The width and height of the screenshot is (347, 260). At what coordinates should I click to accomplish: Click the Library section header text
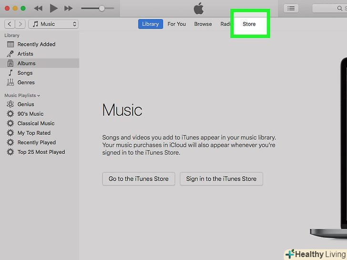tap(12, 35)
